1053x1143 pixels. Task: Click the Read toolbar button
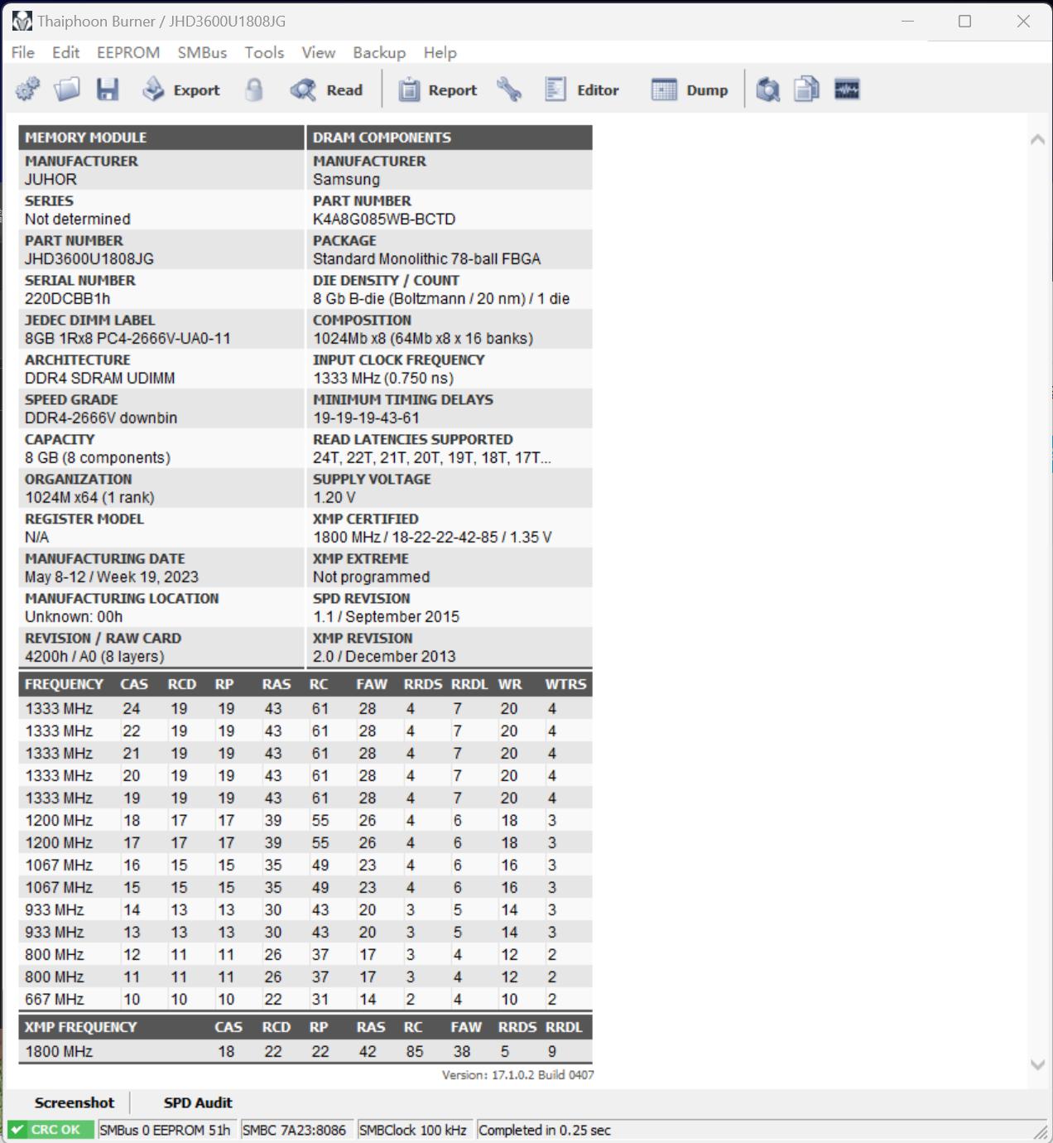pos(327,89)
